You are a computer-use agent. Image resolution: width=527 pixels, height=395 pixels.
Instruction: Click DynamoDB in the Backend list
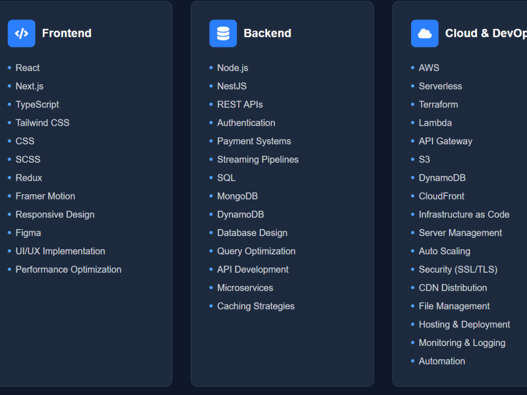(241, 215)
